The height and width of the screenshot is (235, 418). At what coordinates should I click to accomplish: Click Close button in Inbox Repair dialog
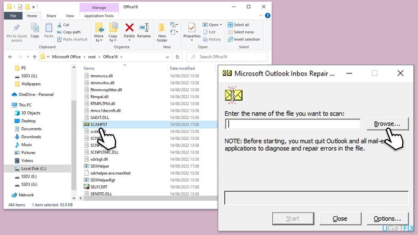[x=340, y=219]
